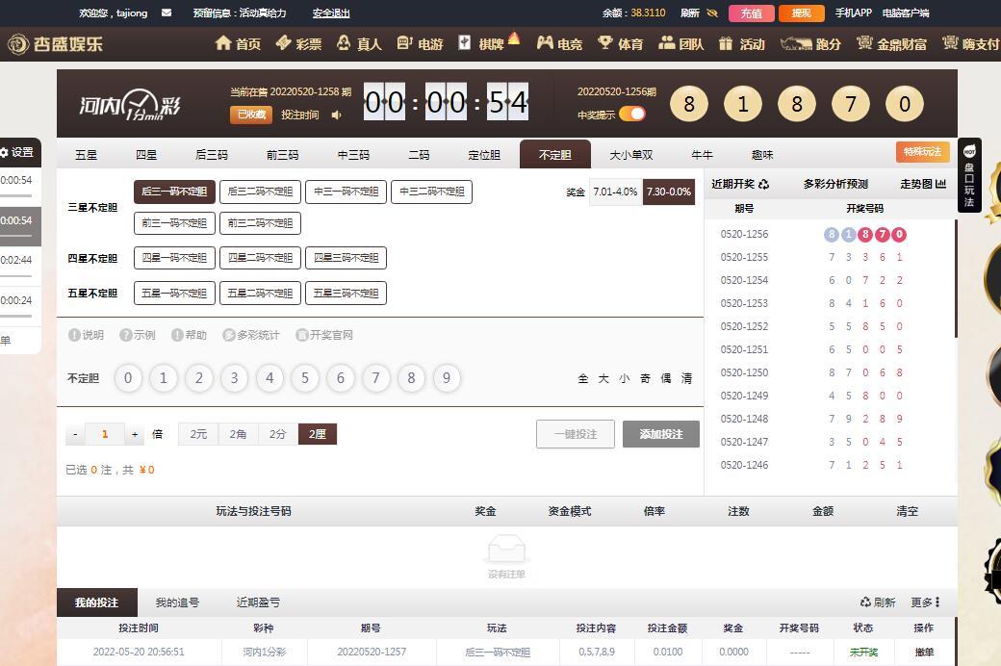Expand the 更多 more options menu
The height and width of the screenshot is (666, 1001).
[x=925, y=602]
